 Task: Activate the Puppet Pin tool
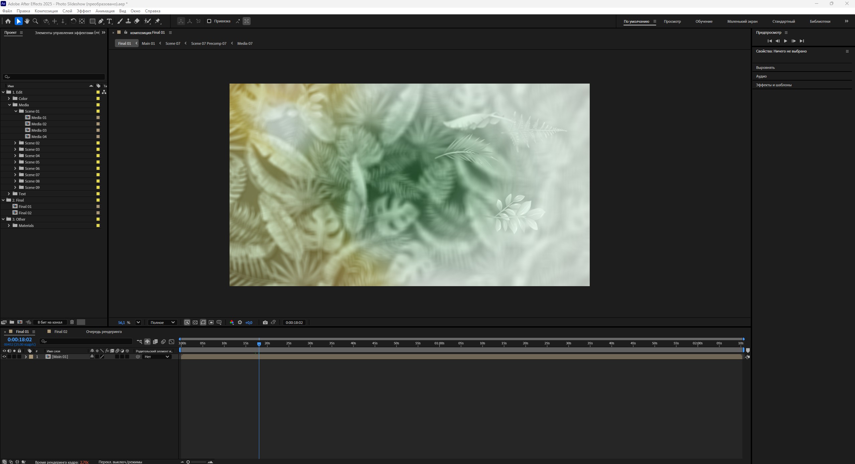[x=158, y=21]
